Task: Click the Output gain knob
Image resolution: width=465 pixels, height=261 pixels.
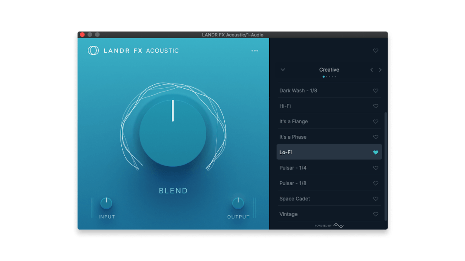Action: pos(238,203)
